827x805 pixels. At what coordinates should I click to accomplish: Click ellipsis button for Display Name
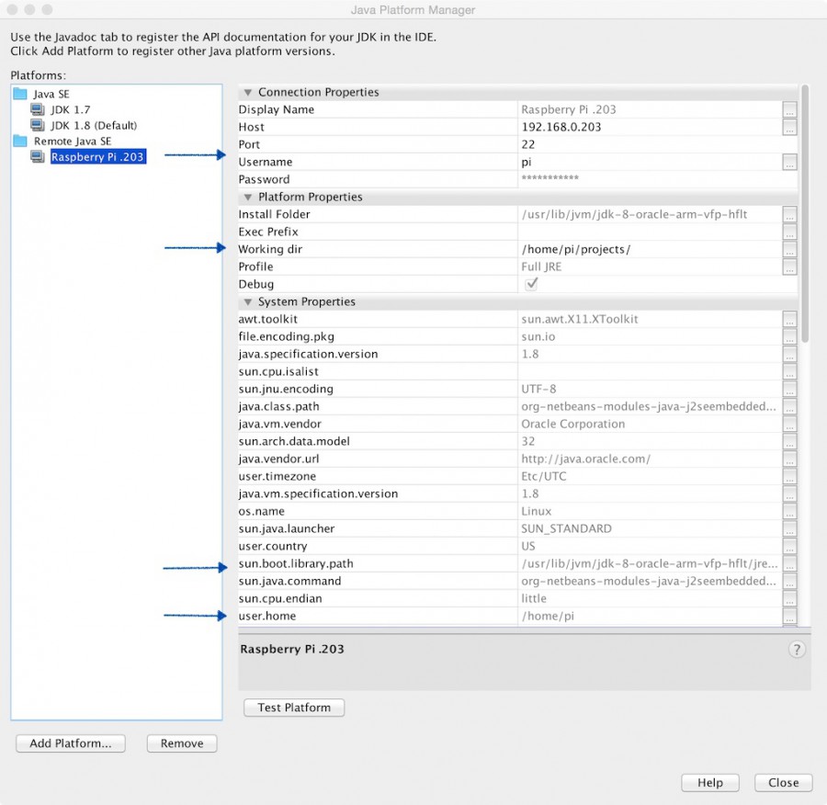pos(789,109)
